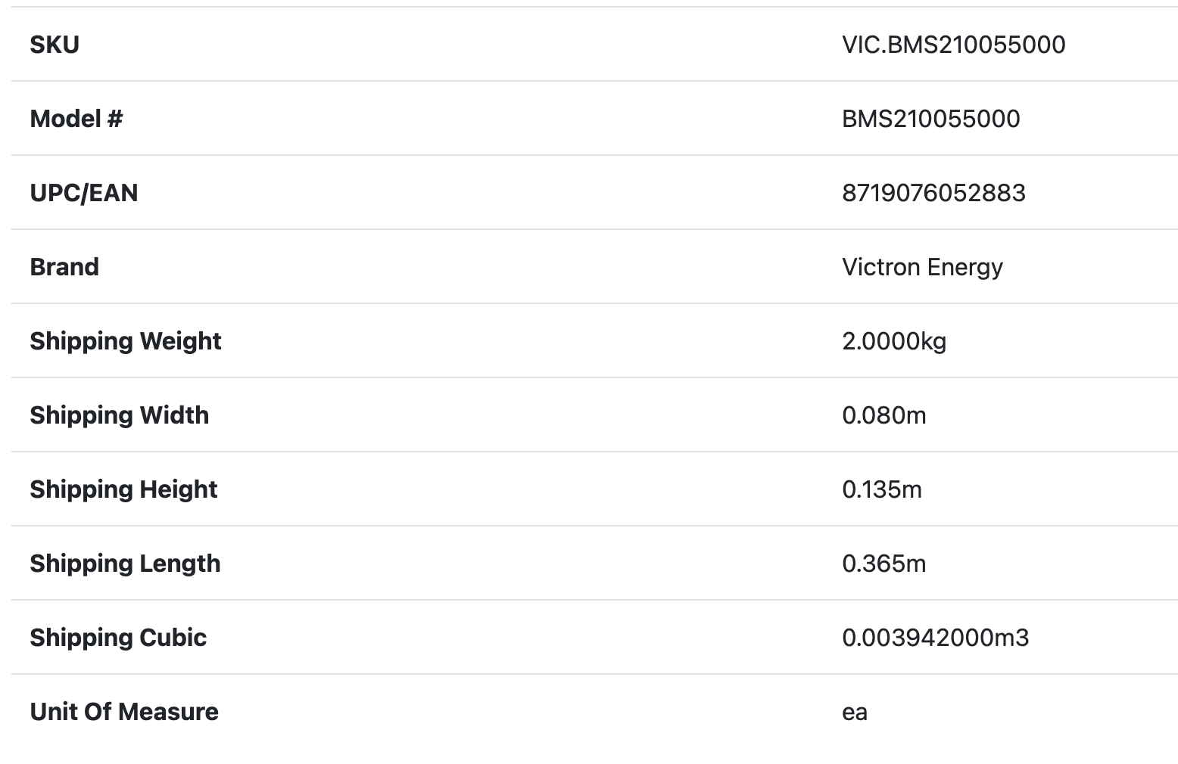Viewport: 1178px width, 764px height.
Task: Select the barcode value 8719076052883
Action: pos(933,193)
